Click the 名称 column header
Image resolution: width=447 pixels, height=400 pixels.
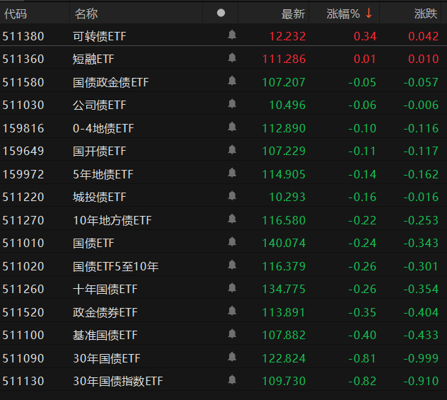(86, 13)
